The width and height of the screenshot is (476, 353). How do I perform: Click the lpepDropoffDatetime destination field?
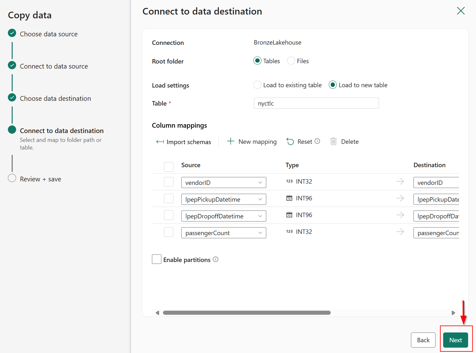(x=436, y=216)
